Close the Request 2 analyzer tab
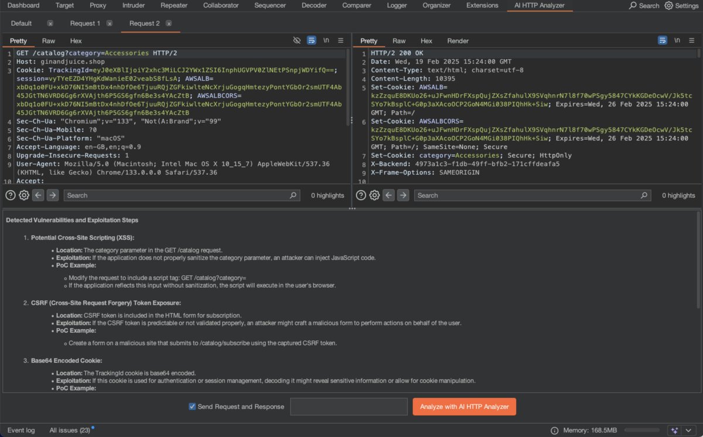The width and height of the screenshot is (703, 437). click(169, 23)
